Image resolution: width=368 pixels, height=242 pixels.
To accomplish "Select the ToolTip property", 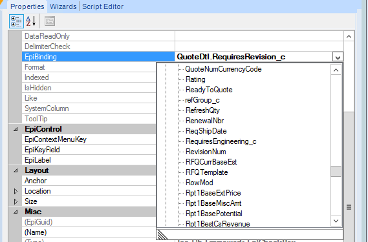I will [89, 119].
